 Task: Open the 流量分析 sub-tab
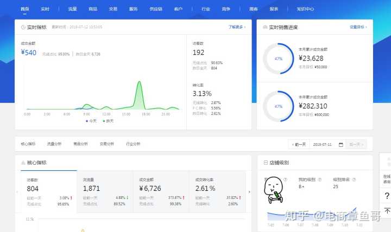54,144
